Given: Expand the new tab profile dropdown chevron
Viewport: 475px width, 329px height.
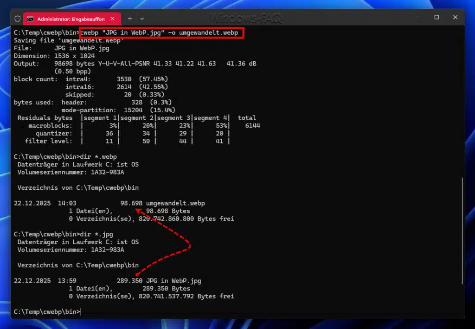Looking at the screenshot, I should 142,19.
